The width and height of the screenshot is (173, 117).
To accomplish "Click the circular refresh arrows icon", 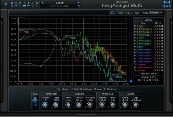I will point(112,13).
